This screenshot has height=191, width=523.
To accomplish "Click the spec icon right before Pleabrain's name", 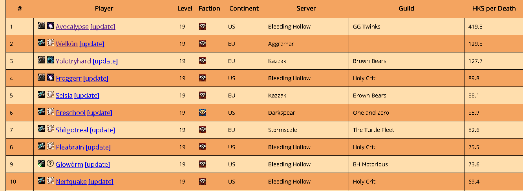I will pos(50,146).
